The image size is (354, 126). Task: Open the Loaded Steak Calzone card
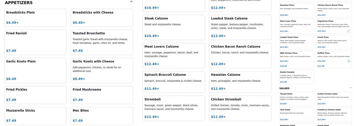(x=240, y=27)
